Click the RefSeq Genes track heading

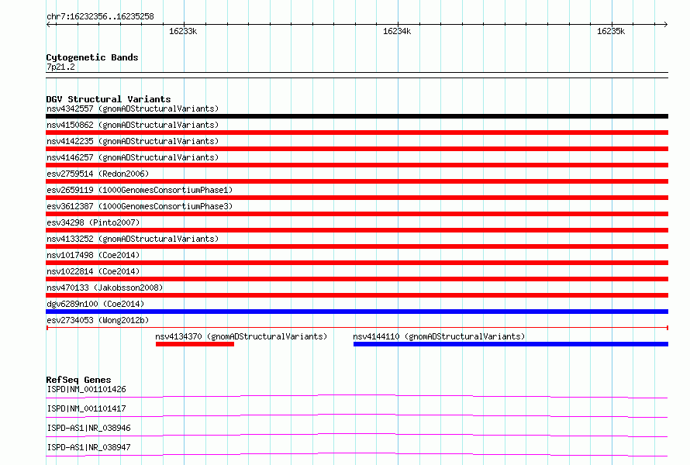[78, 380]
